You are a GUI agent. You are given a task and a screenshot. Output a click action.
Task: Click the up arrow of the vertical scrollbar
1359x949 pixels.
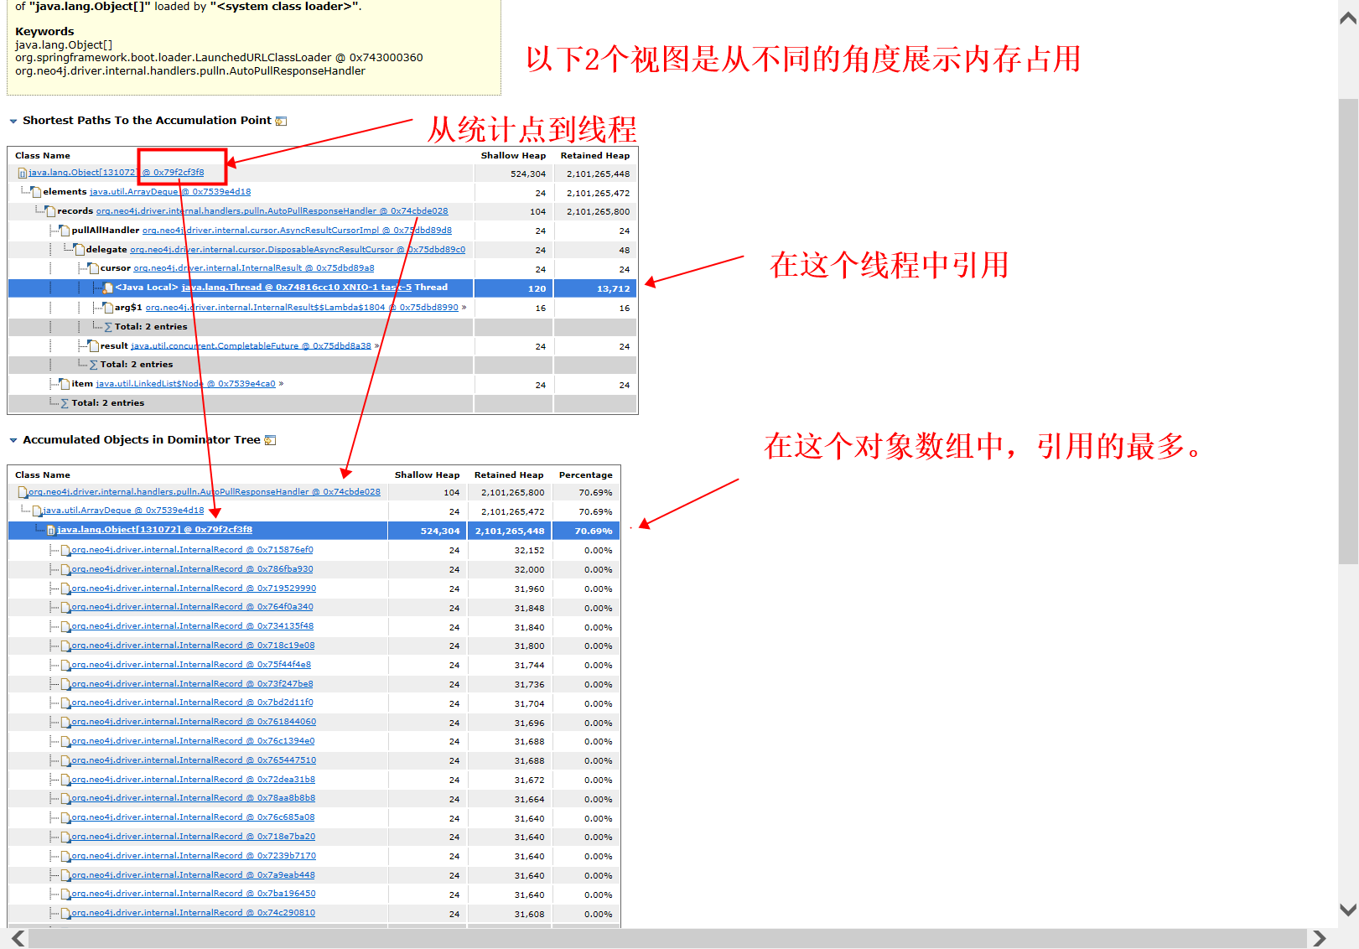(x=1348, y=18)
